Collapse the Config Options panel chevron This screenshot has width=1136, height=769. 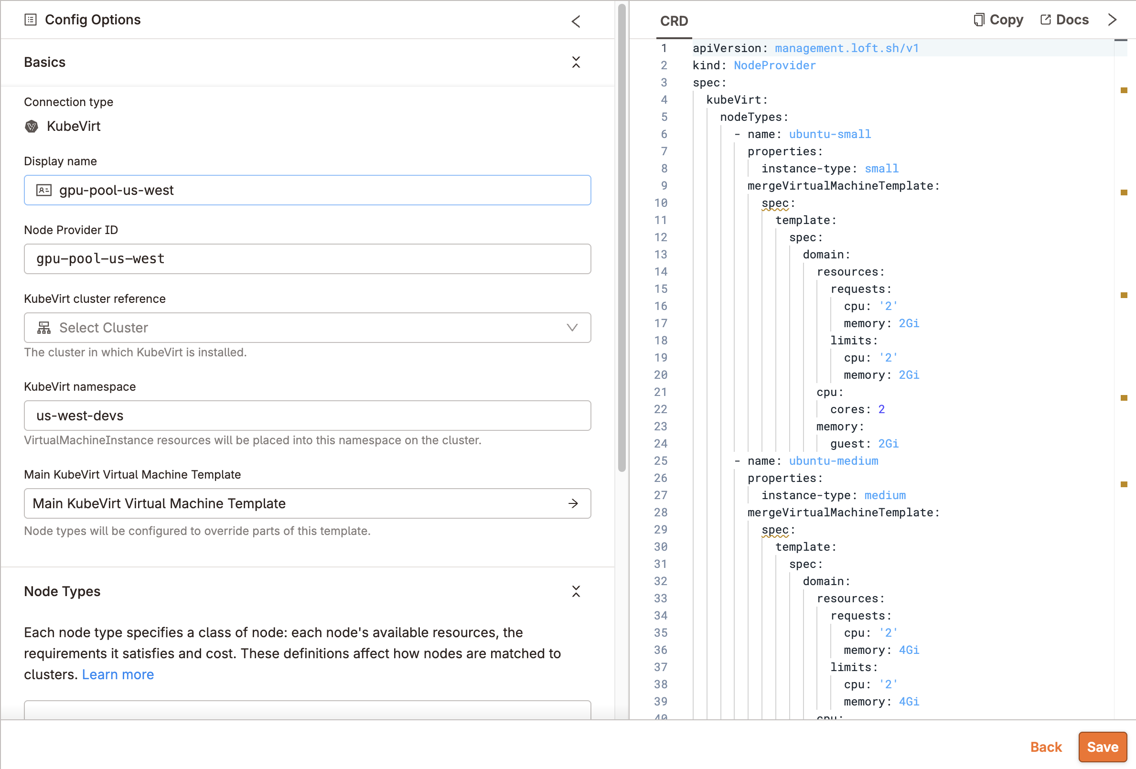tap(576, 21)
